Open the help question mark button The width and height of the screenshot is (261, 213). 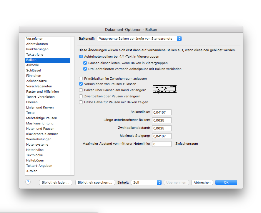point(28,182)
